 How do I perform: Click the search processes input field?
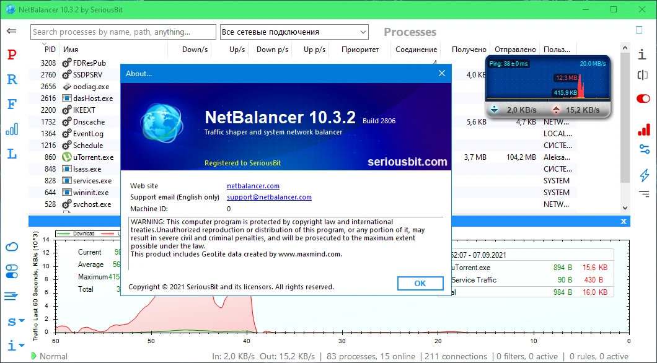coord(123,32)
